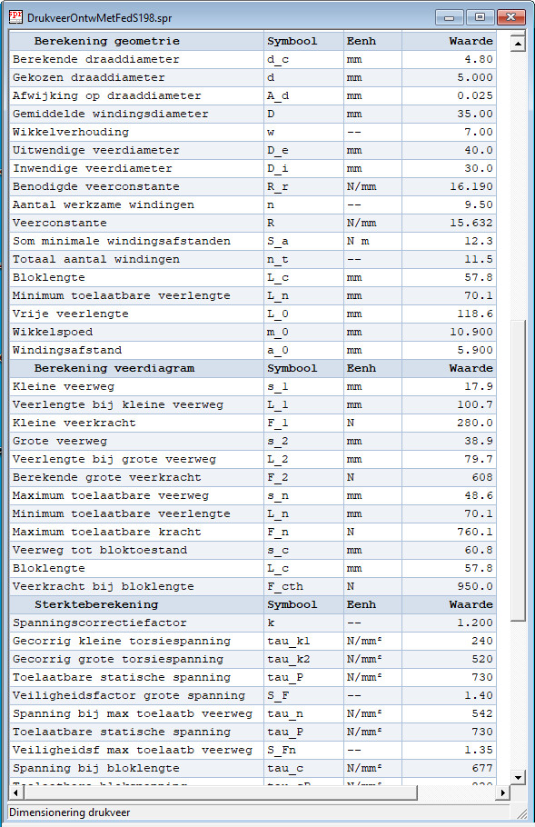Click the horizontal scrollbar right arrow
The image size is (535, 827).
503,792
